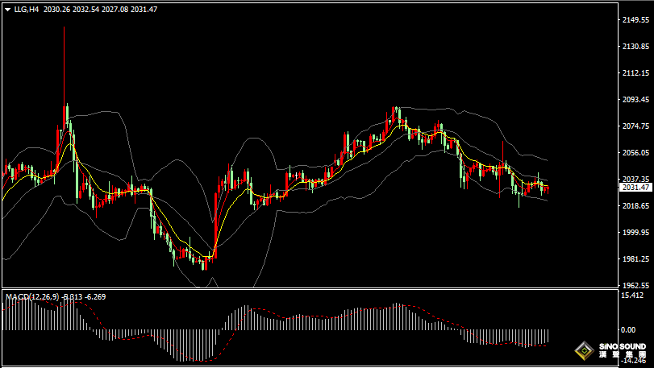Click the MACD 15.412 scale label
The image size is (654, 368).
[633, 296]
